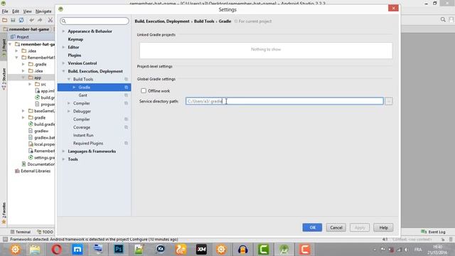
Task: Confirm settings with the OK button
Action: click(312, 228)
